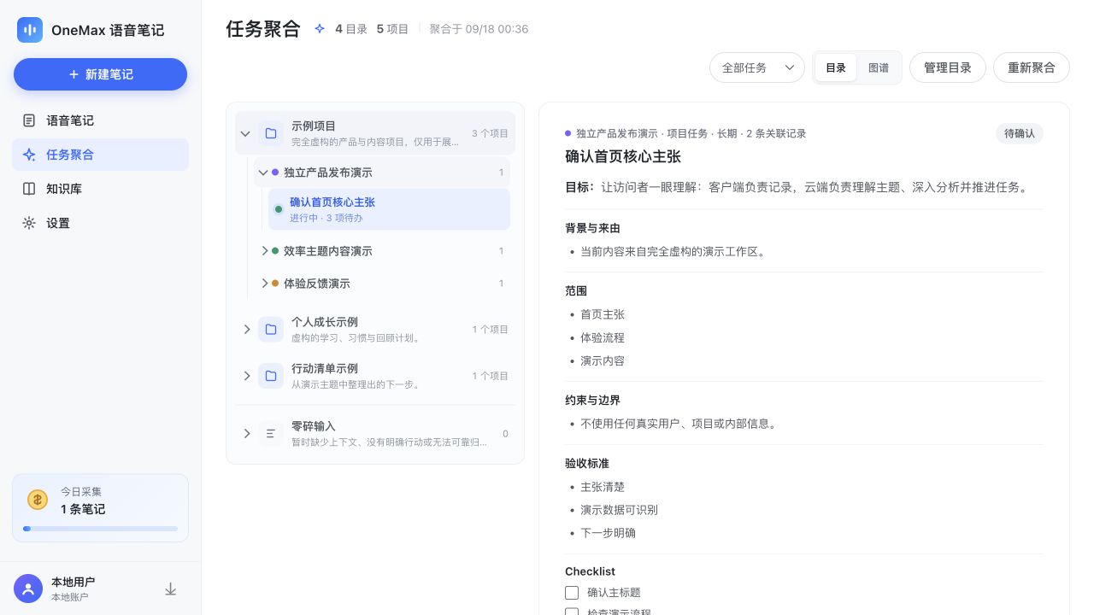Click the green status dot of 确认首页核心主张
Image resolution: width=1094 pixels, height=615 pixels.
tap(279, 209)
